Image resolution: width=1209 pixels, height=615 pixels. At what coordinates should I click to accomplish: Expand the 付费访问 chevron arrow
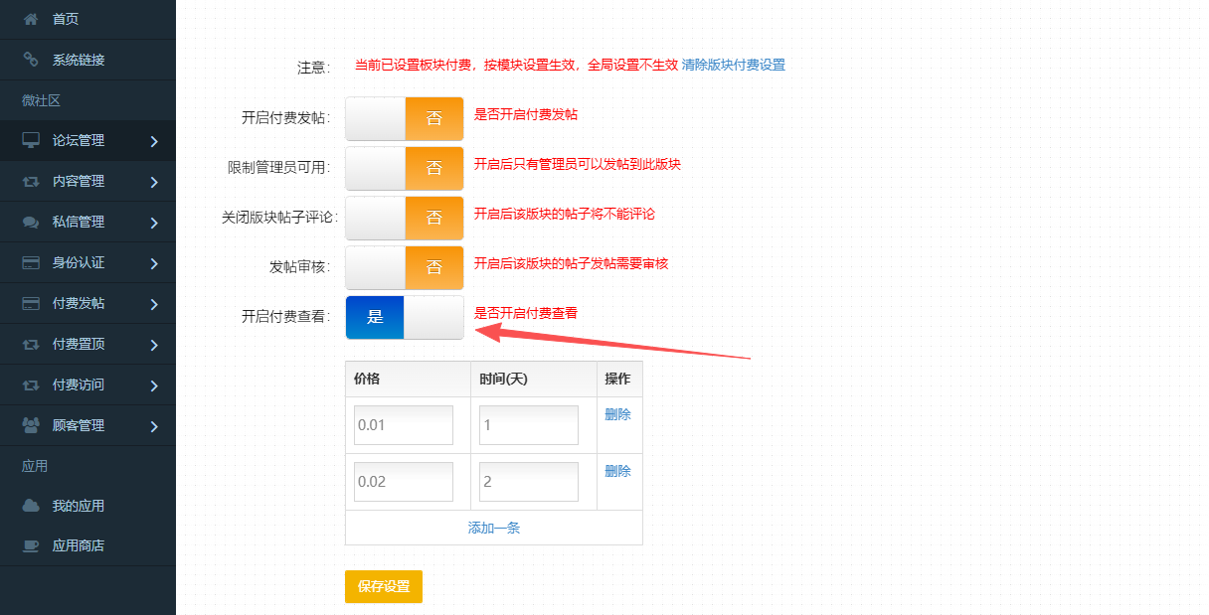pyautogui.click(x=154, y=385)
